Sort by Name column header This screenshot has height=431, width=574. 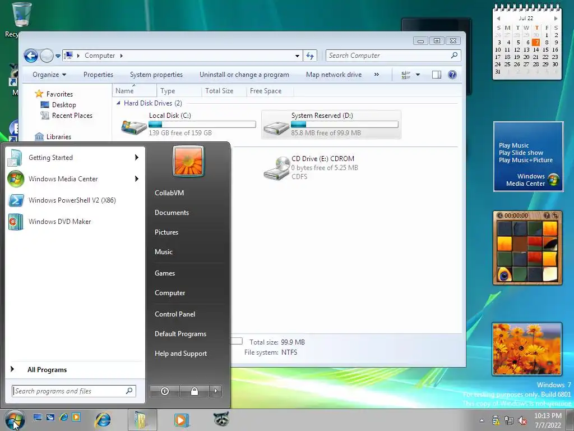click(135, 91)
